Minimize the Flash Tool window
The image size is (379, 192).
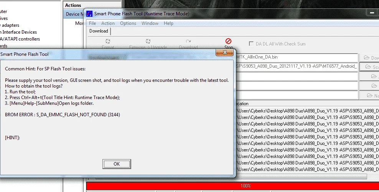pyautogui.click(x=372, y=12)
